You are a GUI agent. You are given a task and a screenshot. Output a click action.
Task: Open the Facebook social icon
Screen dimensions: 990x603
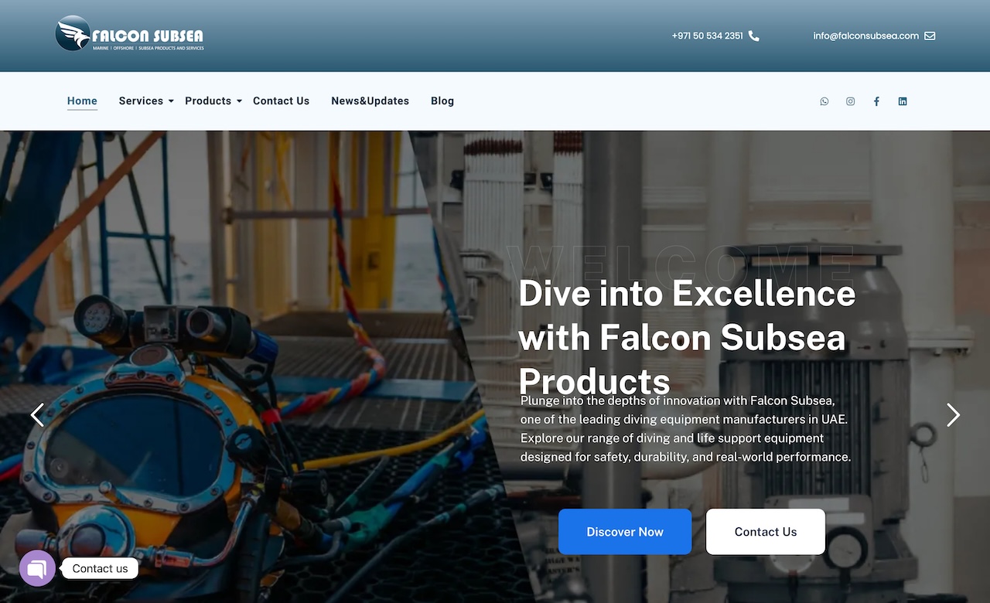coord(876,101)
